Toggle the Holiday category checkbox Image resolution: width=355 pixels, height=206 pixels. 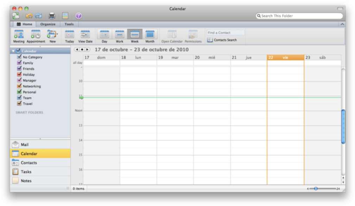19,75
